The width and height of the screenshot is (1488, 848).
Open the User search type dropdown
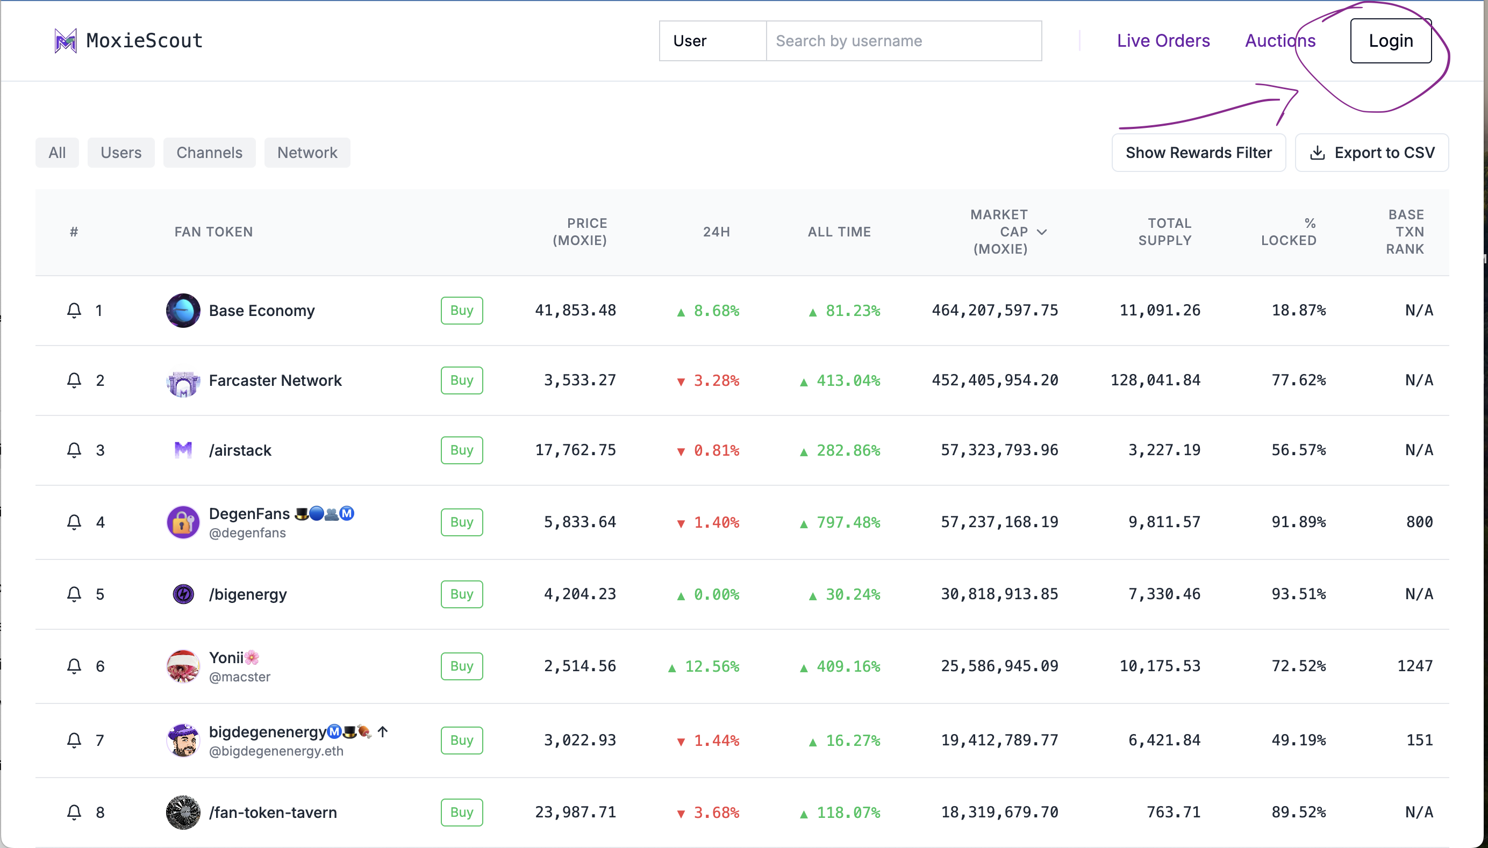712,41
